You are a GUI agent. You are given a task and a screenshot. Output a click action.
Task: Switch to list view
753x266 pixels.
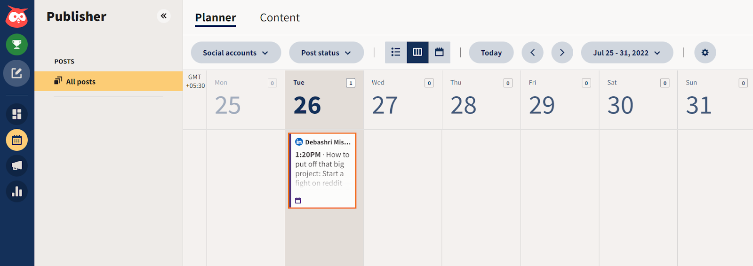coord(396,52)
